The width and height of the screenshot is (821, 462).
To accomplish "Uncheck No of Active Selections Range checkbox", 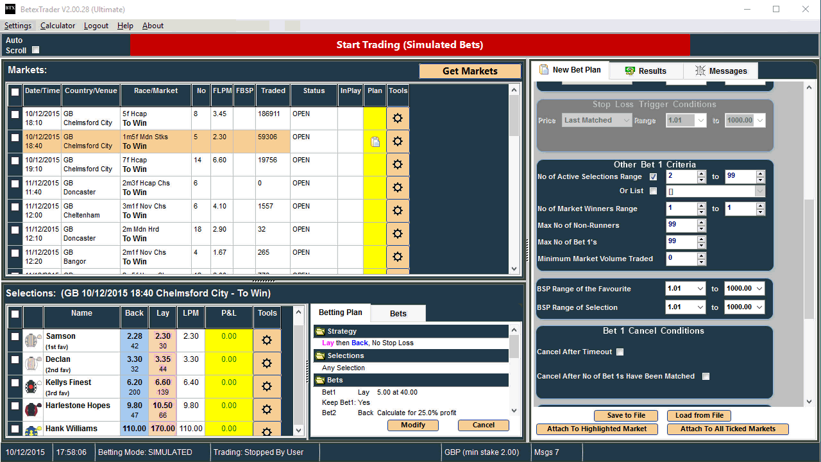I will (653, 176).
